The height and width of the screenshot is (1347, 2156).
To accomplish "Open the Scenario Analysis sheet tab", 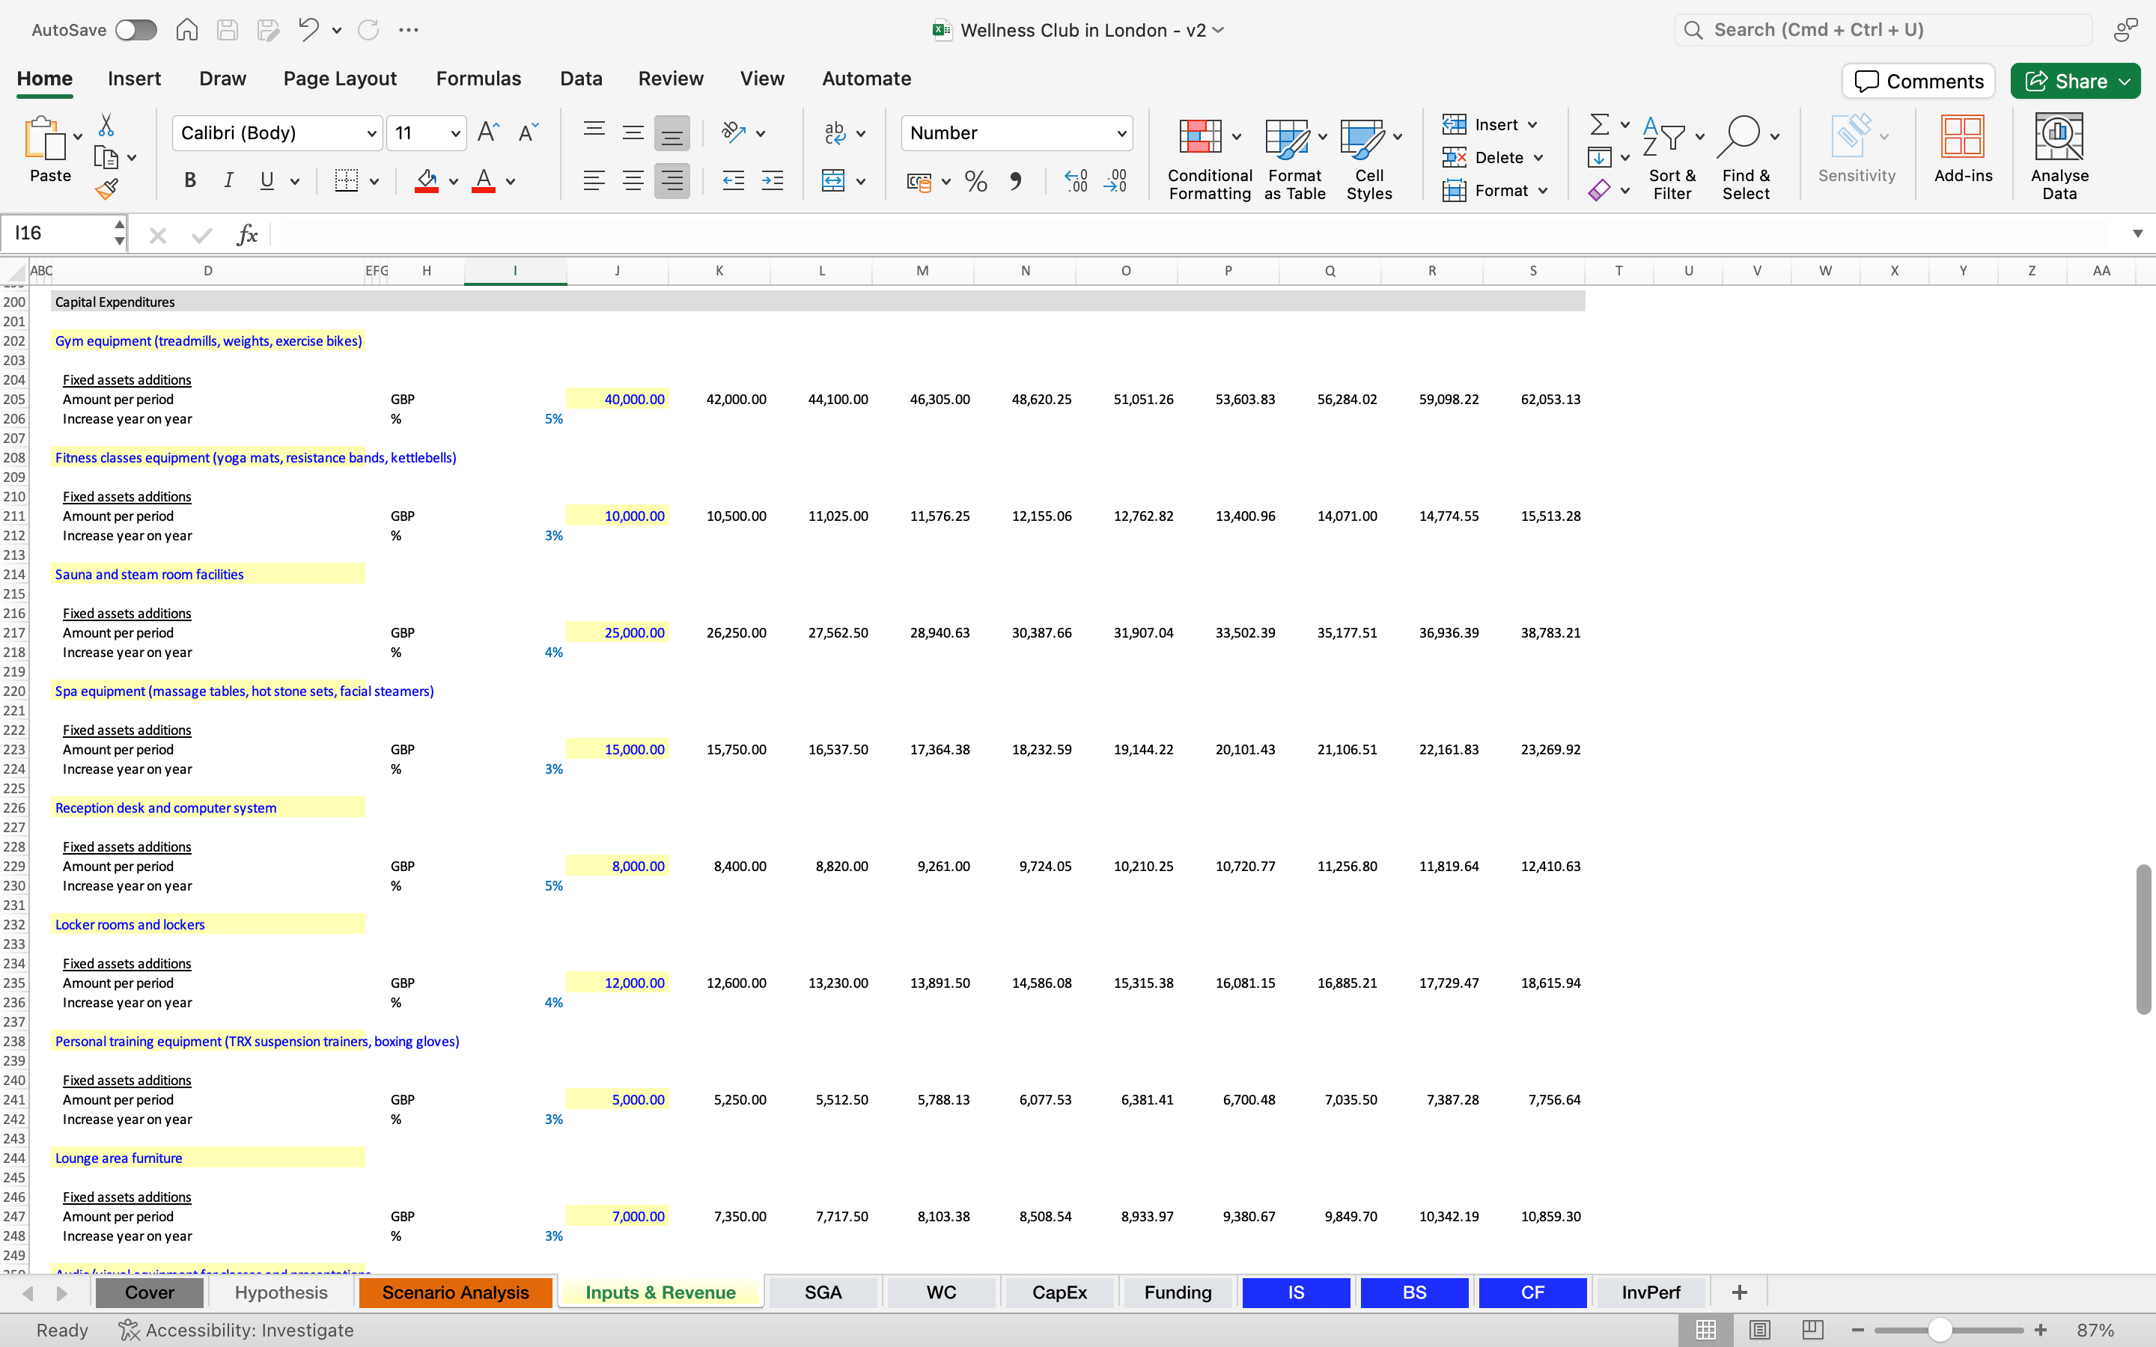I will coord(455,1292).
